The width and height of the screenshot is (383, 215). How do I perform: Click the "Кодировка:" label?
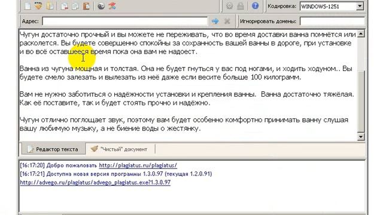tap(282, 6)
